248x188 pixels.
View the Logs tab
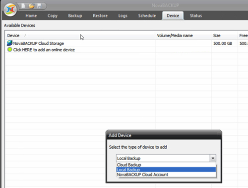(123, 16)
